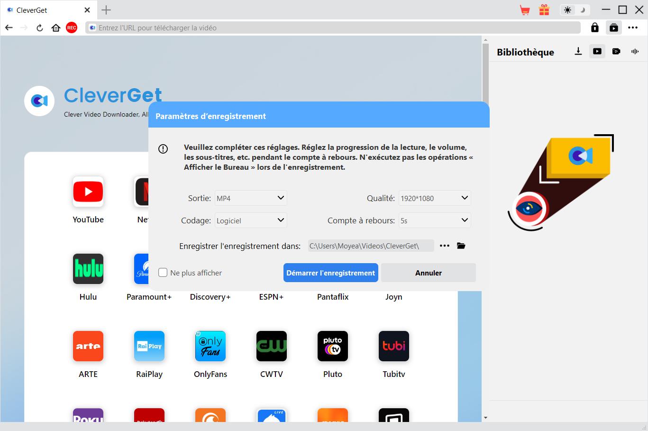
Task: Open the Library downloads tab icon
Action: click(578, 51)
